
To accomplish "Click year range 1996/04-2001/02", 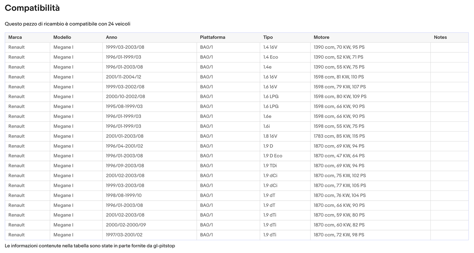I will coord(124,146).
